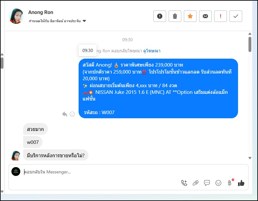
Task: React to the message with smiley icon
Action: [72, 114]
